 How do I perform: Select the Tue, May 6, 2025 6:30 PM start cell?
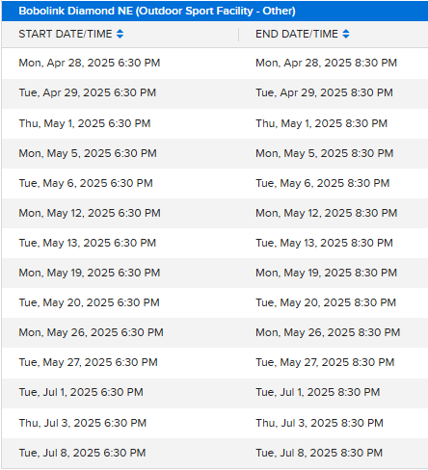click(86, 183)
